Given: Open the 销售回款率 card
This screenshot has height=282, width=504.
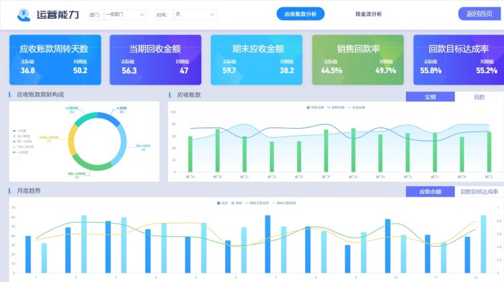Looking at the screenshot, I should tap(358, 60).
